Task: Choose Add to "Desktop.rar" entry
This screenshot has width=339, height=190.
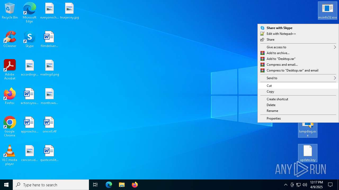Action: coord(298,59)
